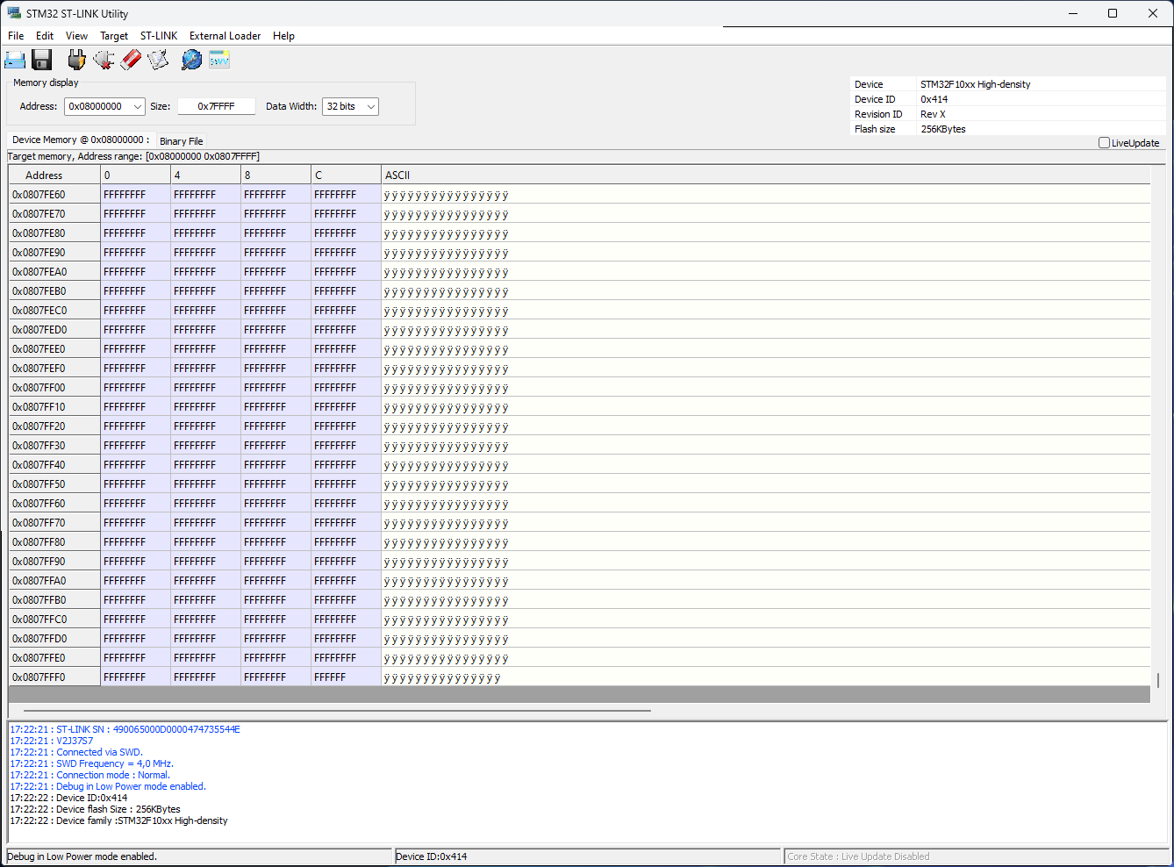Click the Flash size value 256KBytes
1174x867 pixels.
click(943, 129)
